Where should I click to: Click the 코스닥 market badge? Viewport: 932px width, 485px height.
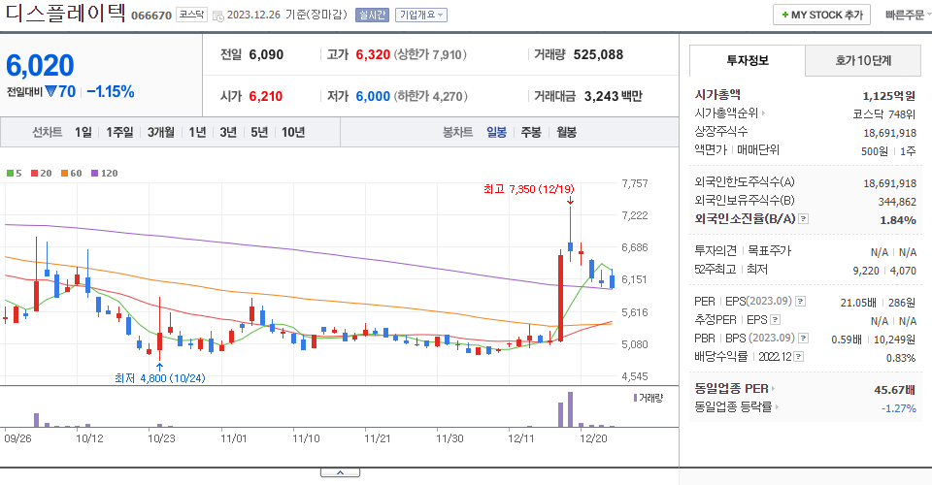(x=191, y=15)
